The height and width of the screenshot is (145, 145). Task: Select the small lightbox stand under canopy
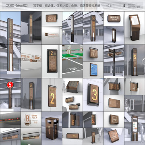pyautogui.click(x=114, y=35)
